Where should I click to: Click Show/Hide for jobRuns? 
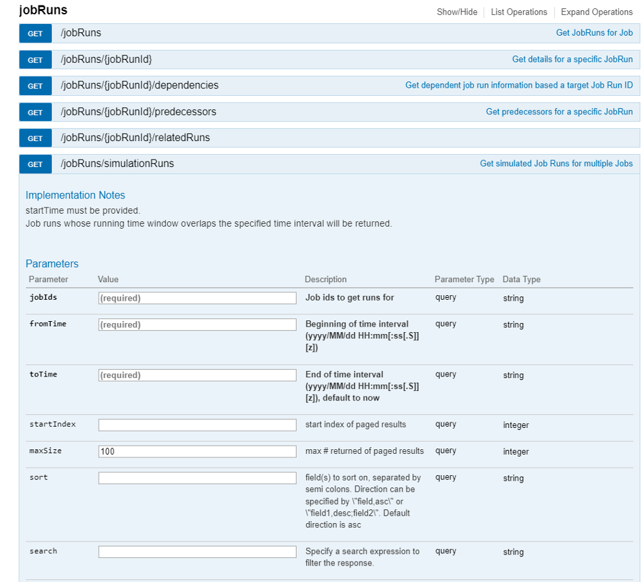point(457,12)
